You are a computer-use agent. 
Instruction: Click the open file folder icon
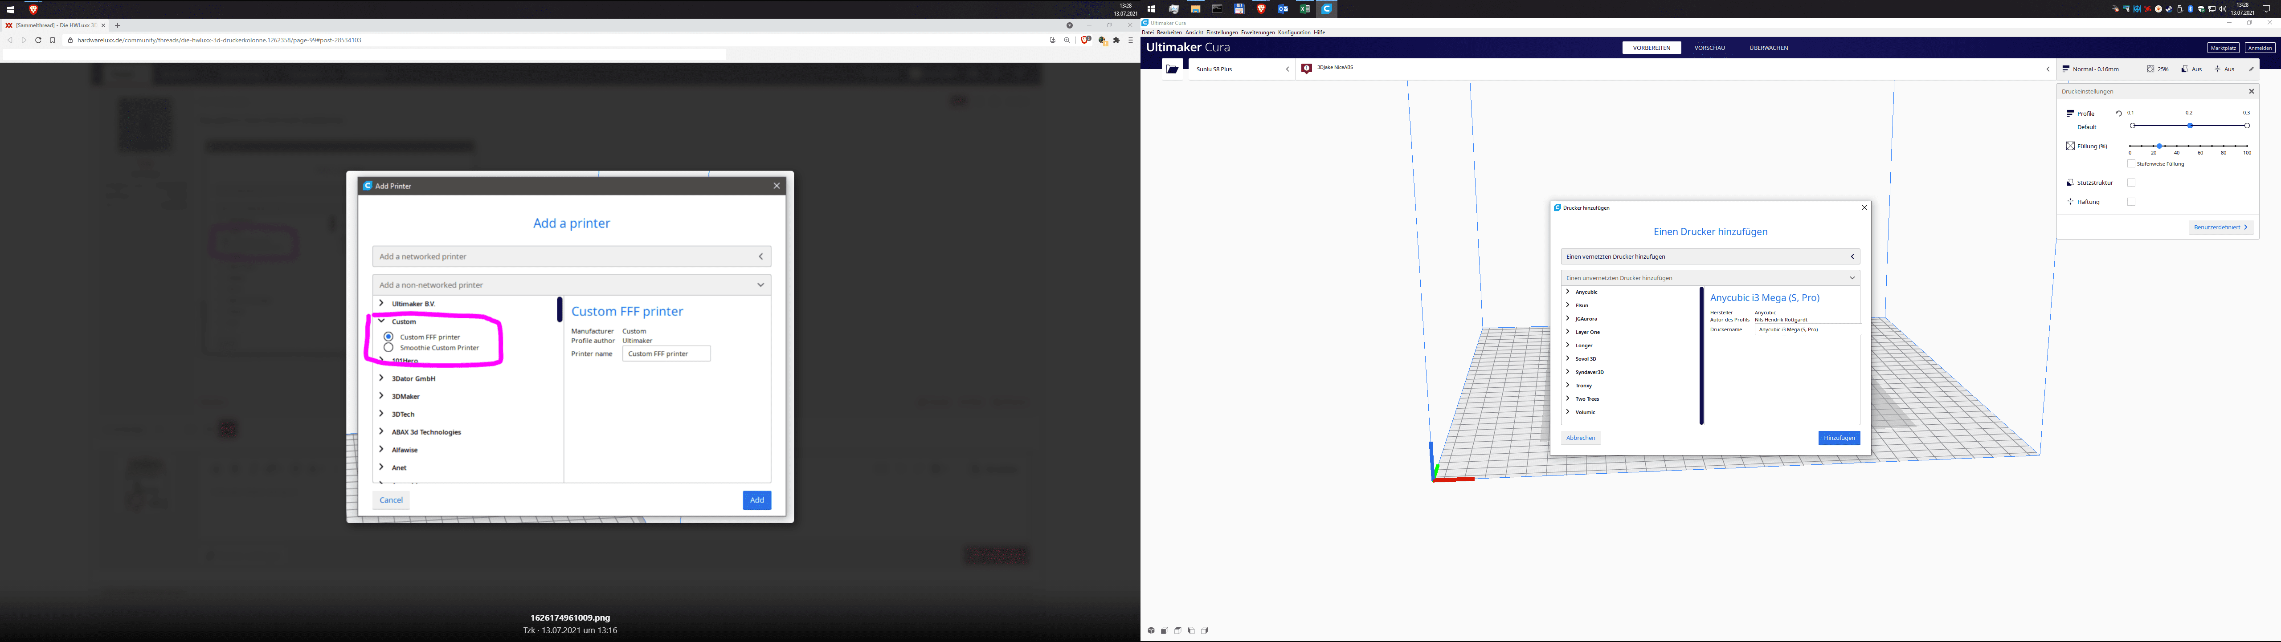point(1173,69)
